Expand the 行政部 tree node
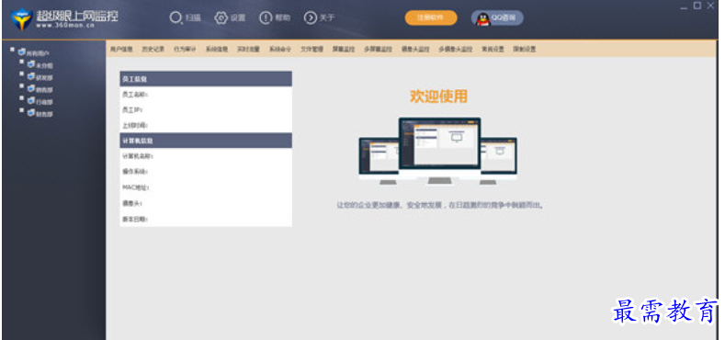The image size is (725, 340). 22,98
